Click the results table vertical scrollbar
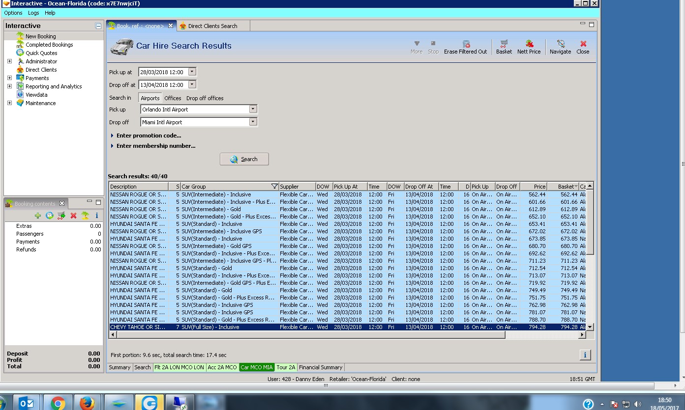 (590, 222)
